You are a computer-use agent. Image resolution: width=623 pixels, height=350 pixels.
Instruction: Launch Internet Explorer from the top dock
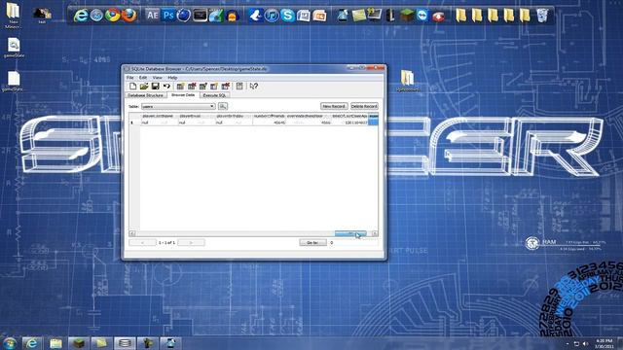pos(81,16)
